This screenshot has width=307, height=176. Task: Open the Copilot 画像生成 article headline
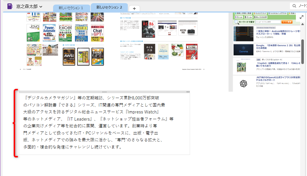278,65
